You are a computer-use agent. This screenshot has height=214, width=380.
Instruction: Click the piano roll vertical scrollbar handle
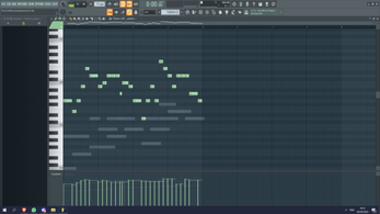(378, 95)
